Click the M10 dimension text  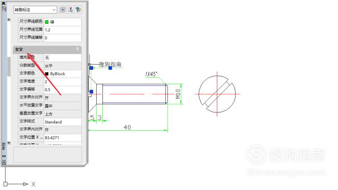[x=178, y=94]
